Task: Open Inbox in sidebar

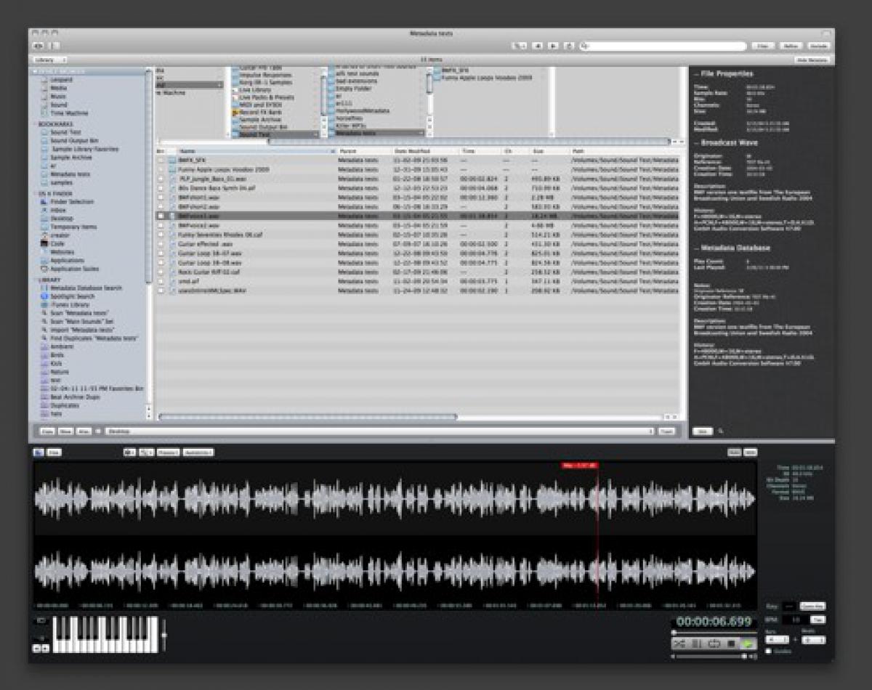Action: pos(58,210)
